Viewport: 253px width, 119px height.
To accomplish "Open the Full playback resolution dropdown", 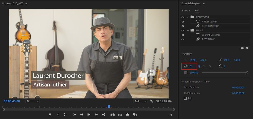I will click(x=140, y=101).
